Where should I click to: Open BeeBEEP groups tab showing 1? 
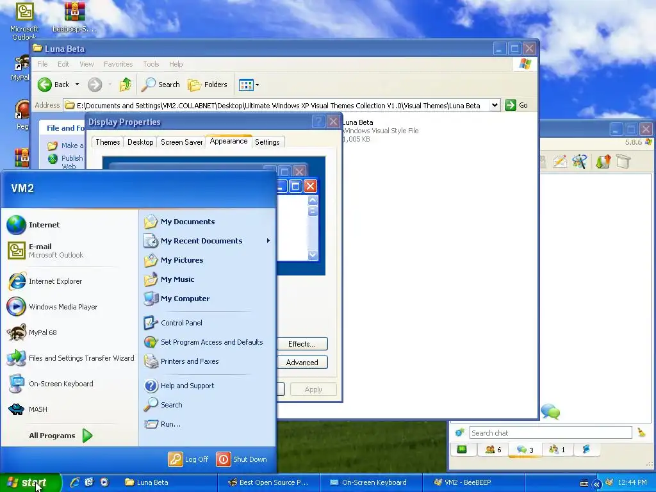tap(557, 450)
